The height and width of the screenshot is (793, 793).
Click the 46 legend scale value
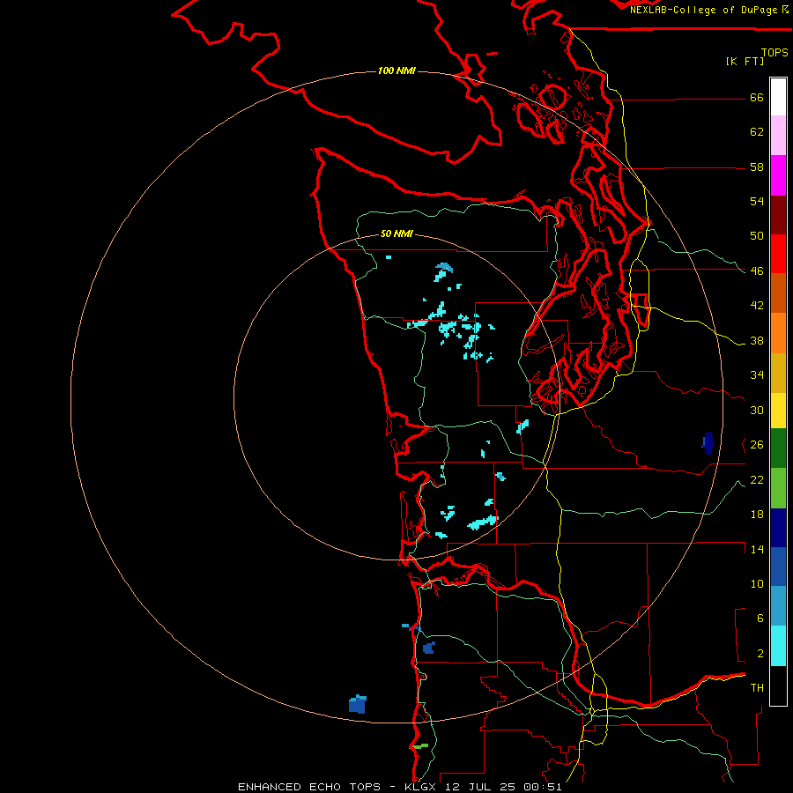click(757, 271)
